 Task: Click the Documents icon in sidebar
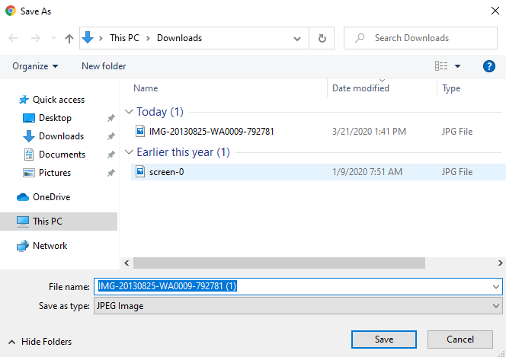29,155
